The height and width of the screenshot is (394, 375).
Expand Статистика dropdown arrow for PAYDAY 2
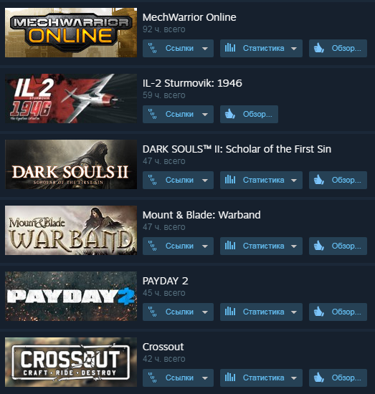tap(294, 312)
